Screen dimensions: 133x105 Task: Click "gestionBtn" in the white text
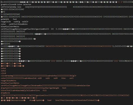click(41, 29)
